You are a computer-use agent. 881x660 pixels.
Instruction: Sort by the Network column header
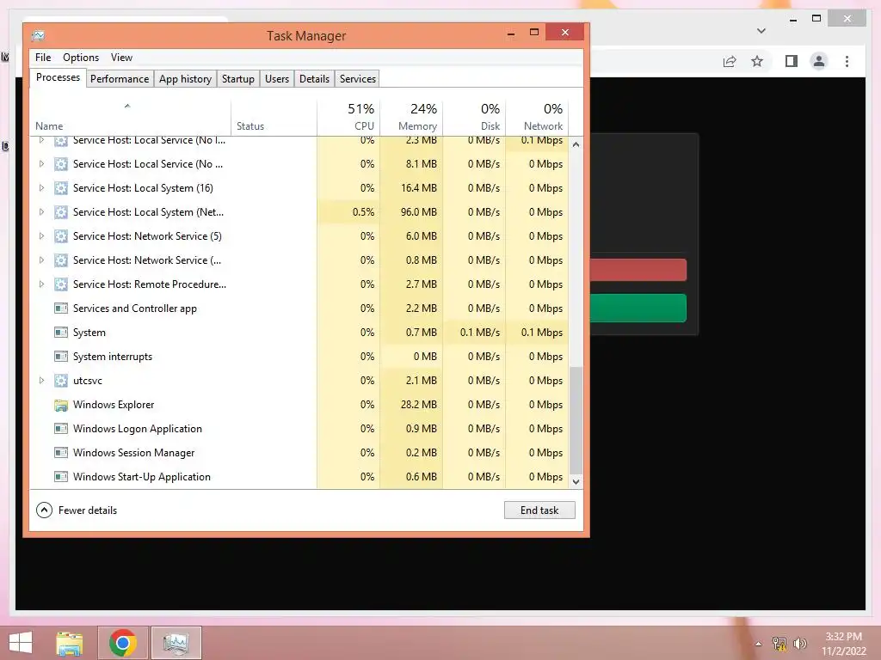537,118
